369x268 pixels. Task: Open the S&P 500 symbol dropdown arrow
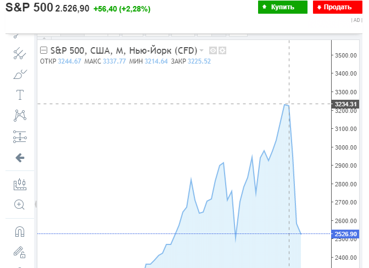click(202, 50)
